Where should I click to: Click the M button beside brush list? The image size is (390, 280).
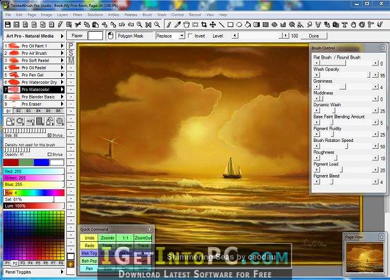[x=71, y=60]
